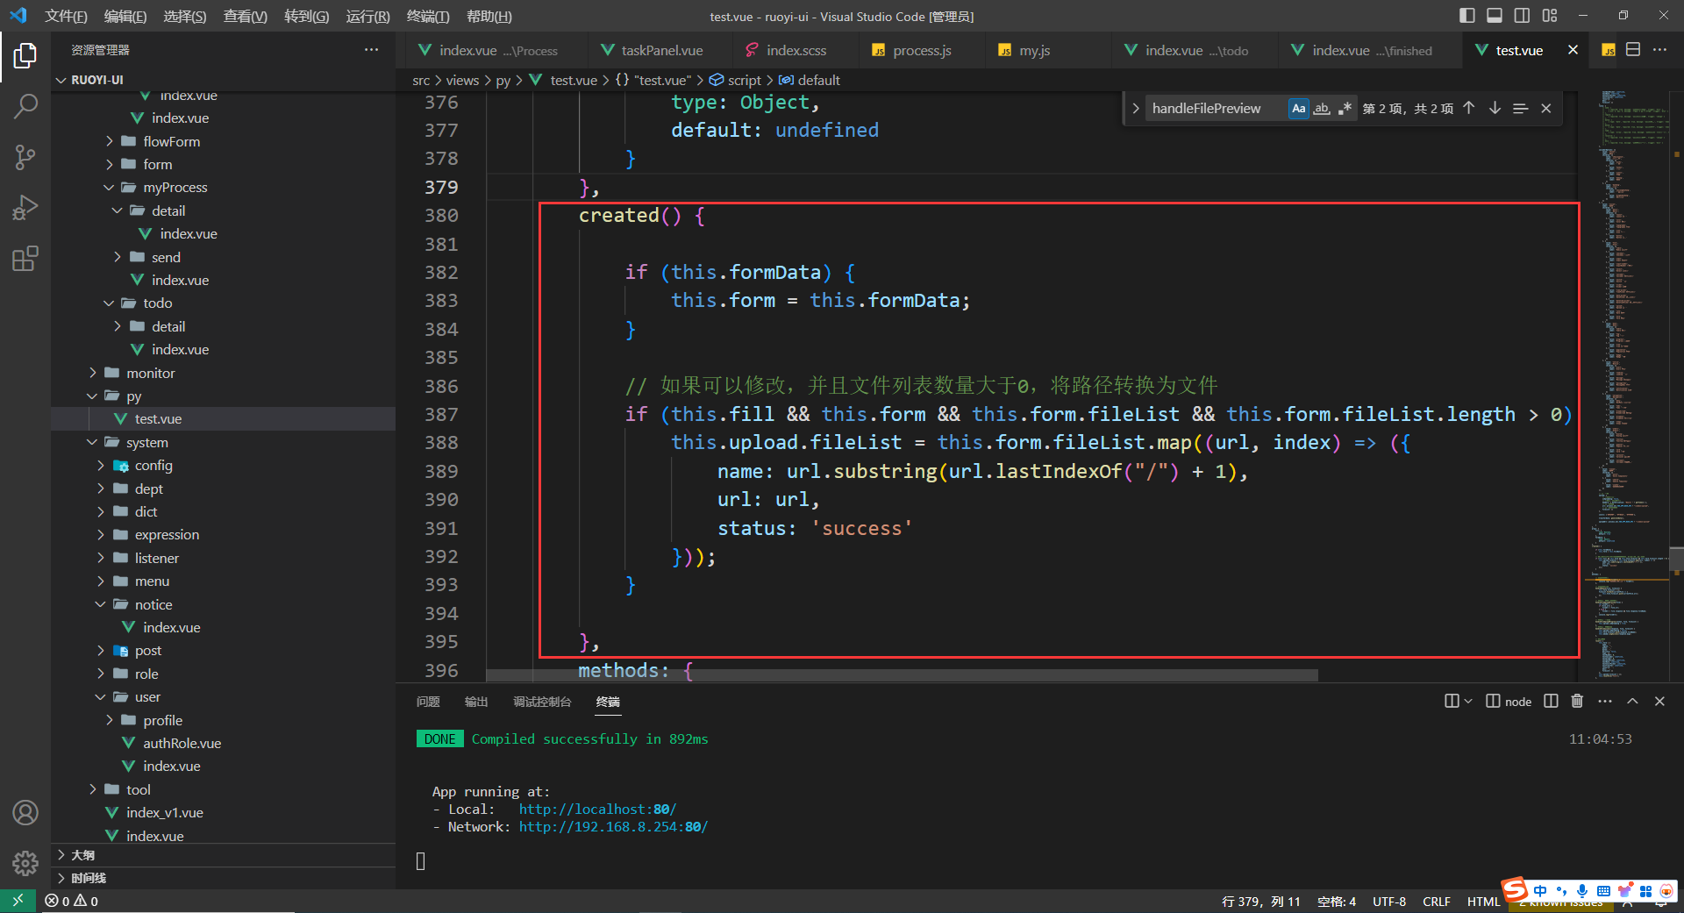The height and width of the screenshot is (913, 1684).
Task: Open Run and Debug view
Action: coord(25,208)
